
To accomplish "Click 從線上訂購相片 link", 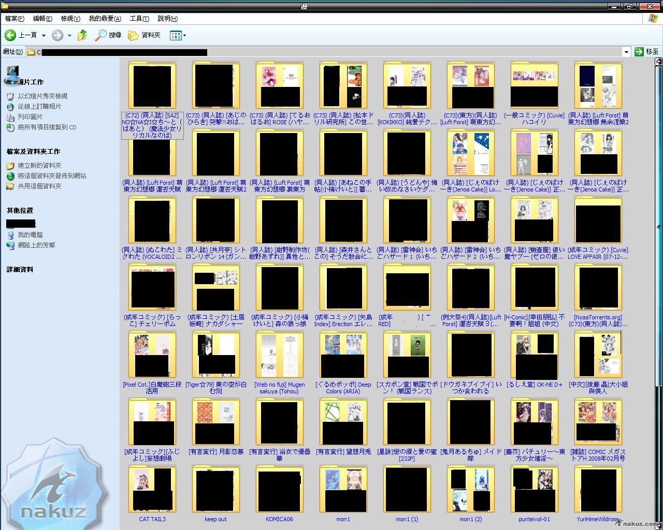I will coord(39,107).
